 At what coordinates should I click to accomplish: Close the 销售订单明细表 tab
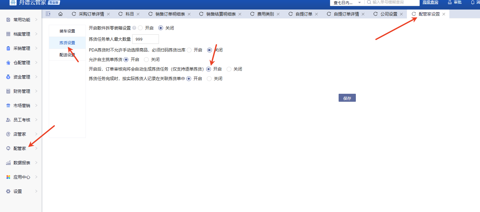(189, 14)
